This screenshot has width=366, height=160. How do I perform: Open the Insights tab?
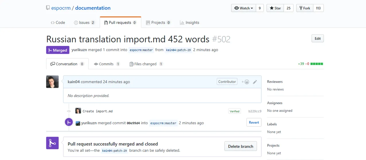click(190, 23)
